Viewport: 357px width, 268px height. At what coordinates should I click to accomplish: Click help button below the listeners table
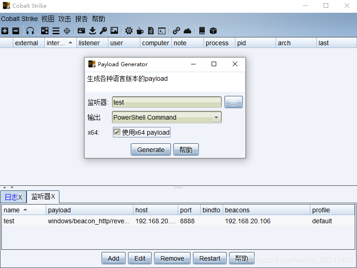click(241, 258)
